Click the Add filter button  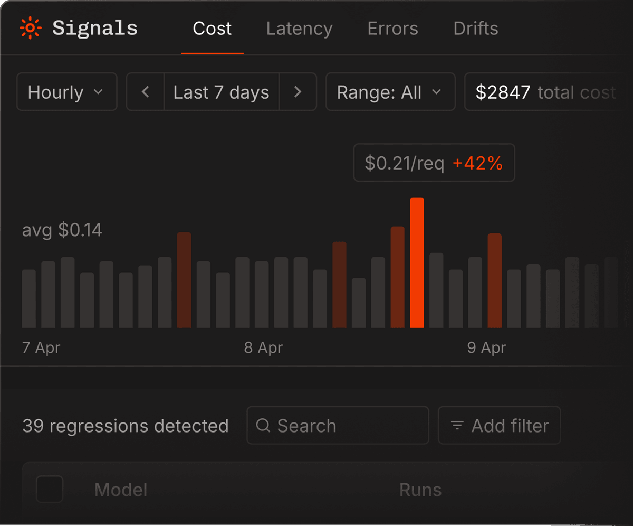499,425
